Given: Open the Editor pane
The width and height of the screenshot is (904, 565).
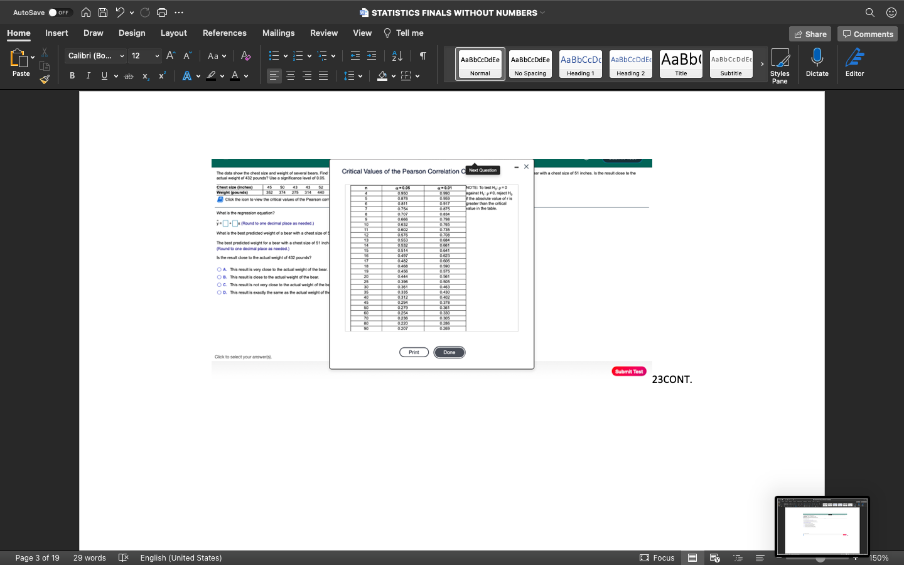Looking at the screenshot, I should point(854,63).
